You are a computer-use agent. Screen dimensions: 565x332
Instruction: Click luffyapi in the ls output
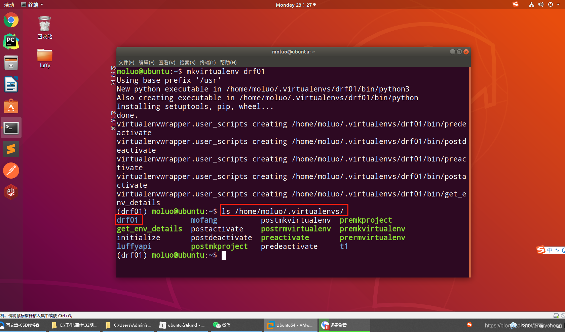(134, 246)
